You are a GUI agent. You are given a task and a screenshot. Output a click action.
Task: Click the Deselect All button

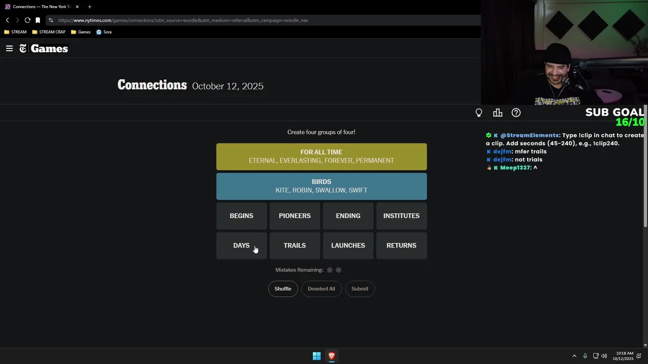[x=321, y=289]
